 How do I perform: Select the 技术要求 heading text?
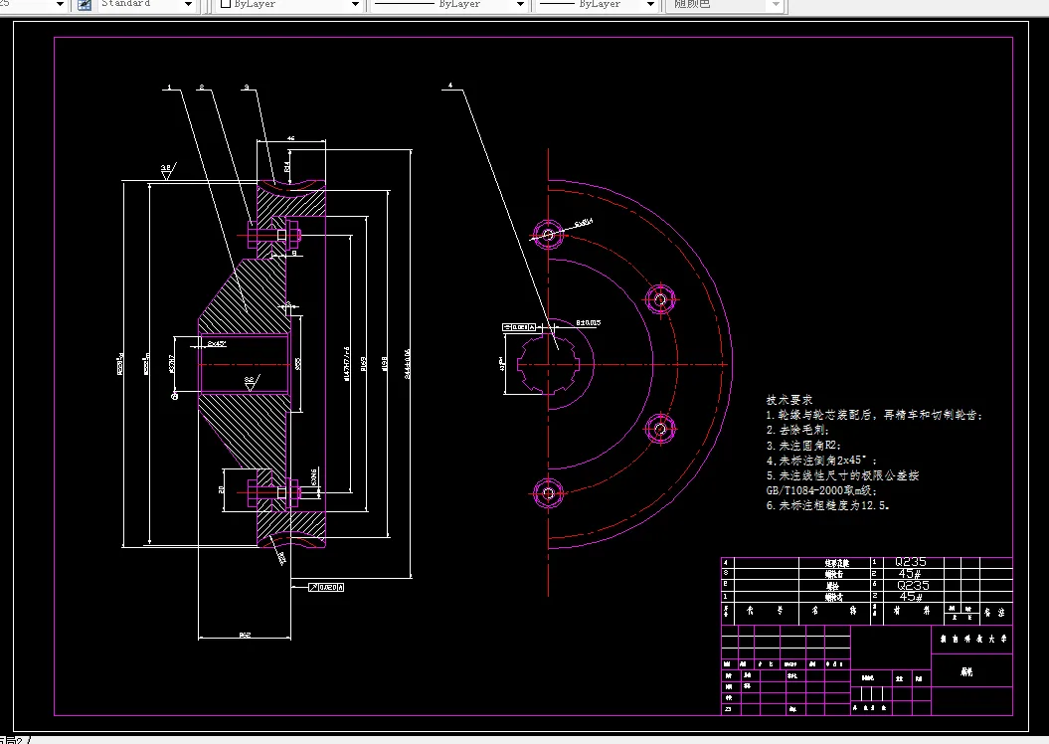pyautogui.click(x=789, y=400)
